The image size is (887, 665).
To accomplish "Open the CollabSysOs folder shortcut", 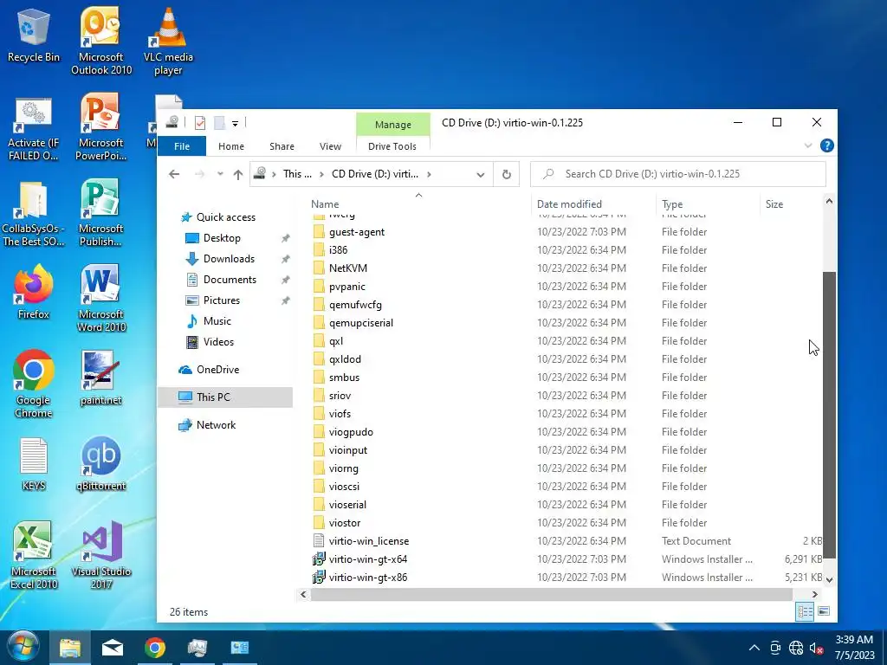I will (34, 214).
